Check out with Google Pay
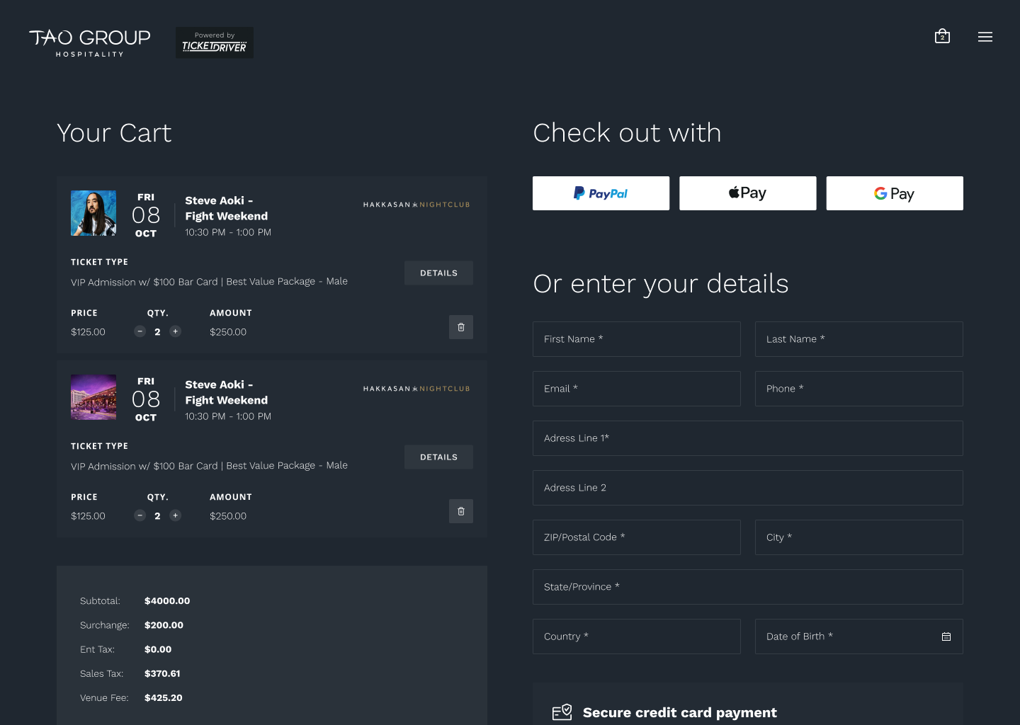The height and width of the screenshot is (725, 1020). [895, 193]
